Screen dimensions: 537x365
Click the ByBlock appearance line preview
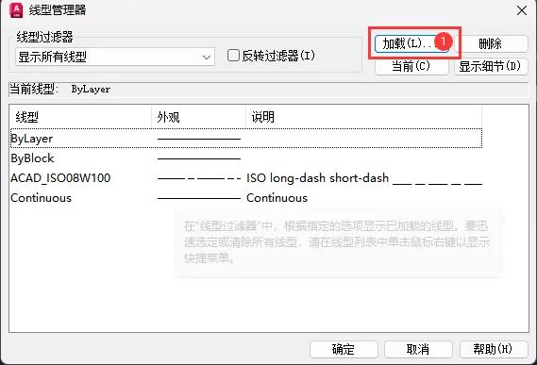[x=199, y=158]
